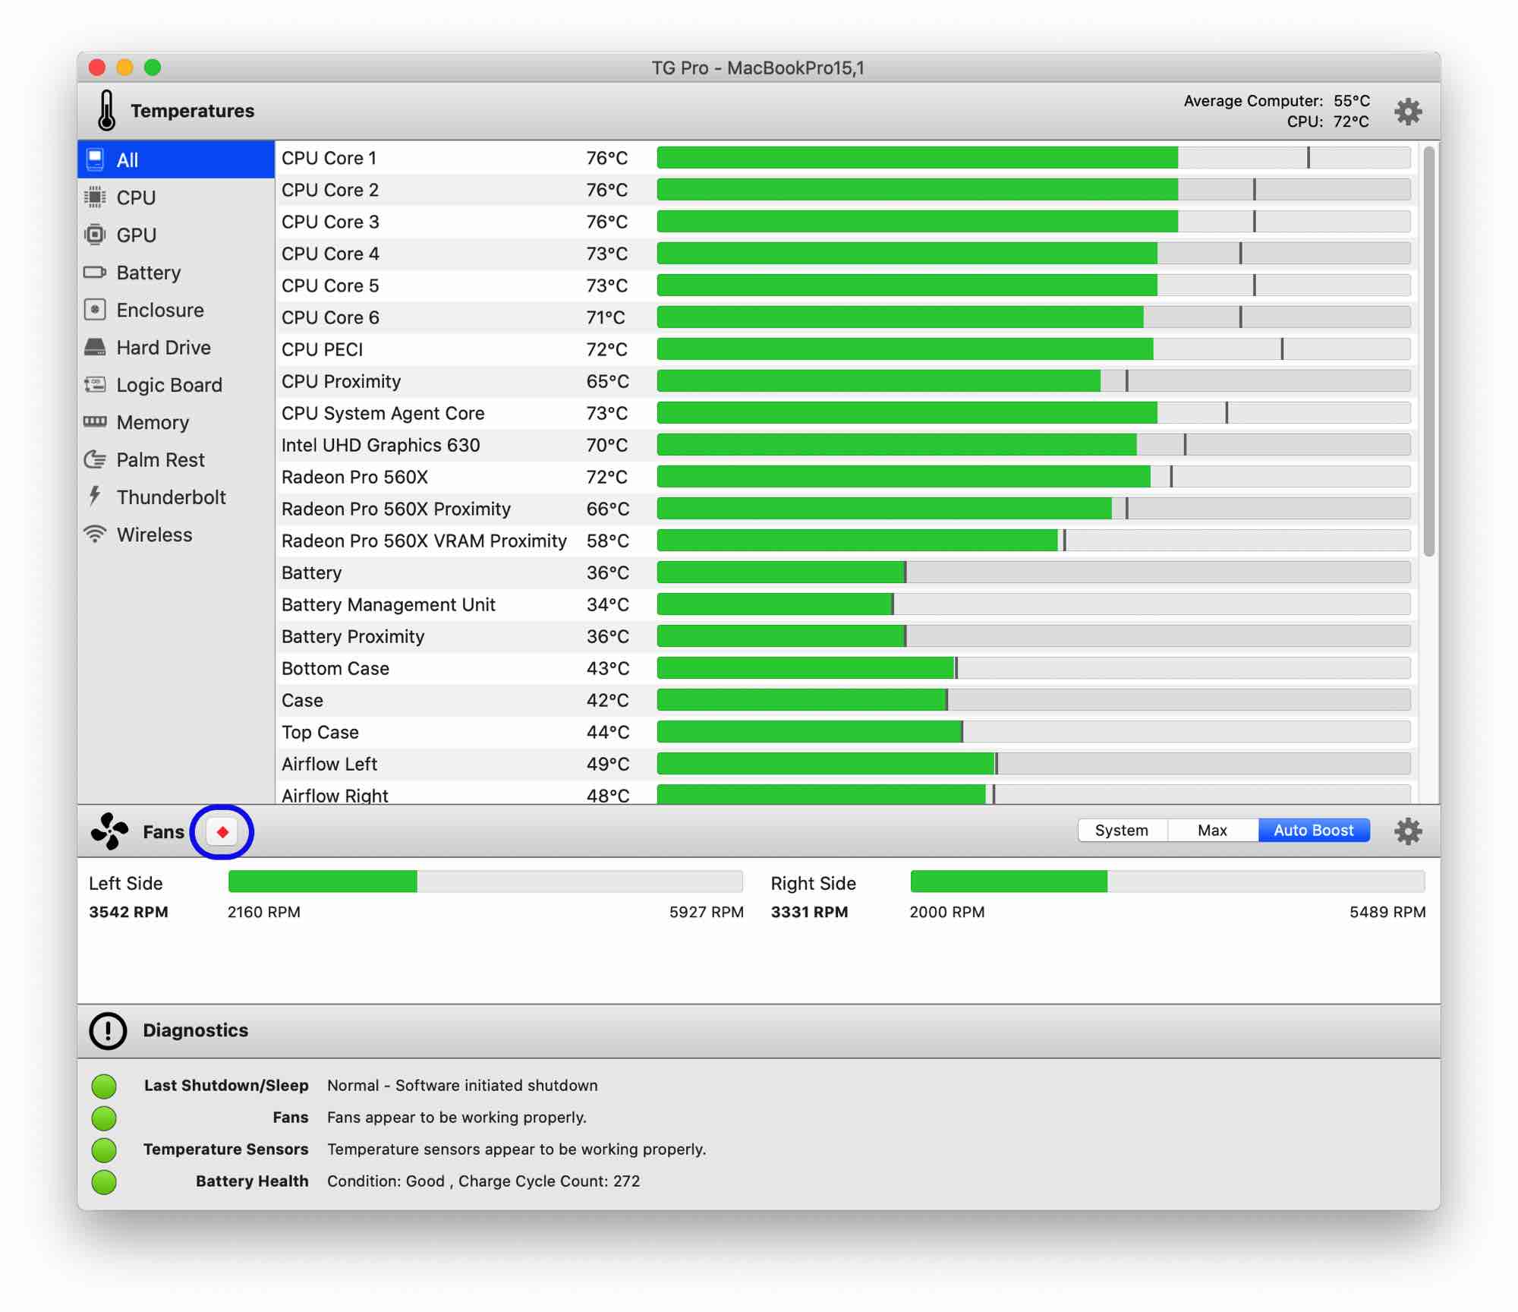Select GPU category in sidebar
Image resolution: width=1518 pixels, height=1312 pixels.
137,235
